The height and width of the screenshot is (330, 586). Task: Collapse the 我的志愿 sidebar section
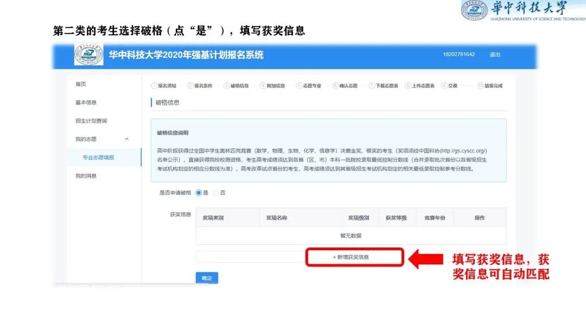click(x=126, y=139)
